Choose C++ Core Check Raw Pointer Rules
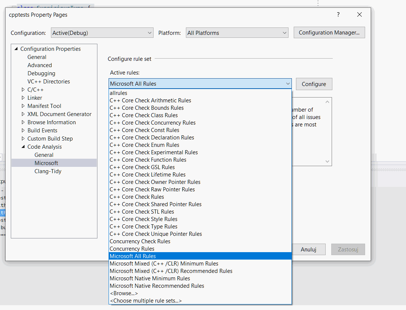This screenshot has width=406, height=310. (200, 189)
